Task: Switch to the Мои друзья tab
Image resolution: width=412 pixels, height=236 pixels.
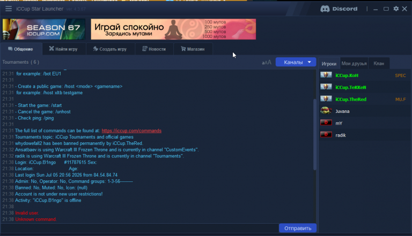Action: click(354, 64)
